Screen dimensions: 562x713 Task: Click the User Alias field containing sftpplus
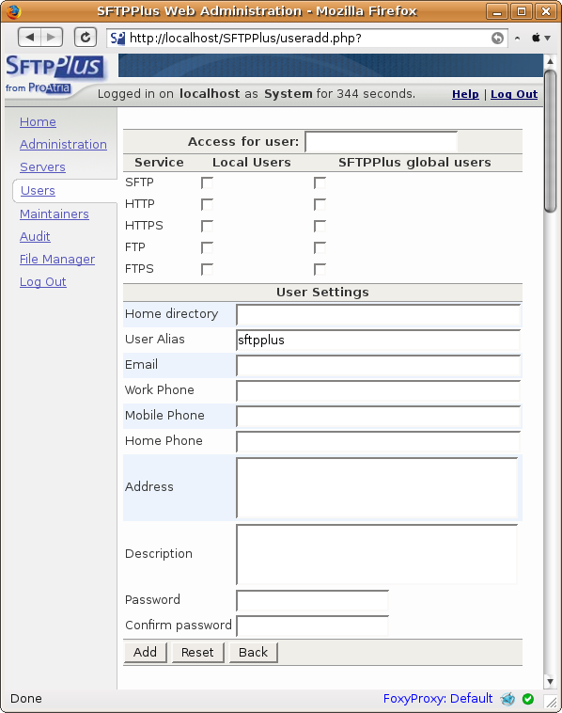(x=378, y=341)
